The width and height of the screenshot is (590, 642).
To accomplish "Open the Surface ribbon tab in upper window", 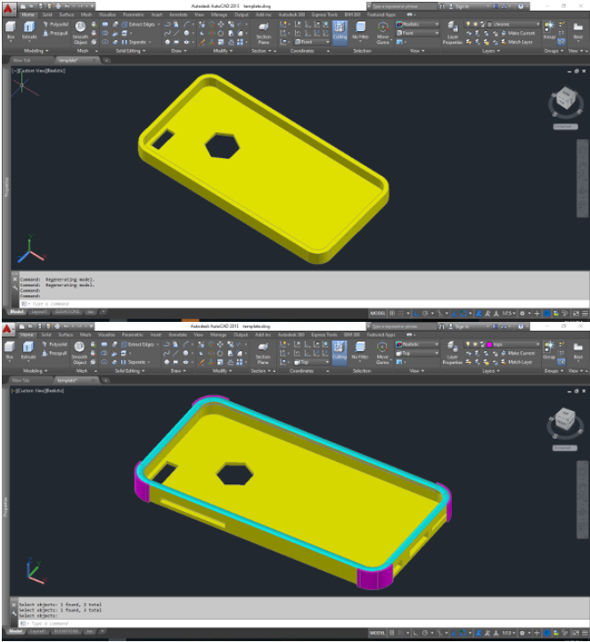I will click(x=67, y=15).
